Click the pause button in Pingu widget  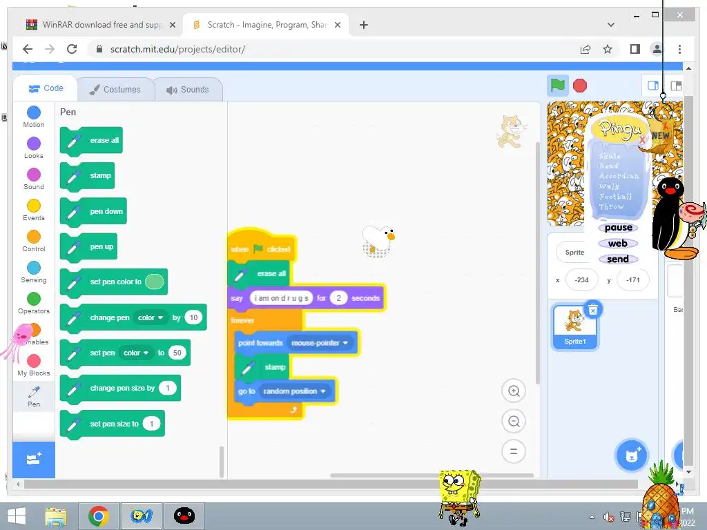coord(618,228)
